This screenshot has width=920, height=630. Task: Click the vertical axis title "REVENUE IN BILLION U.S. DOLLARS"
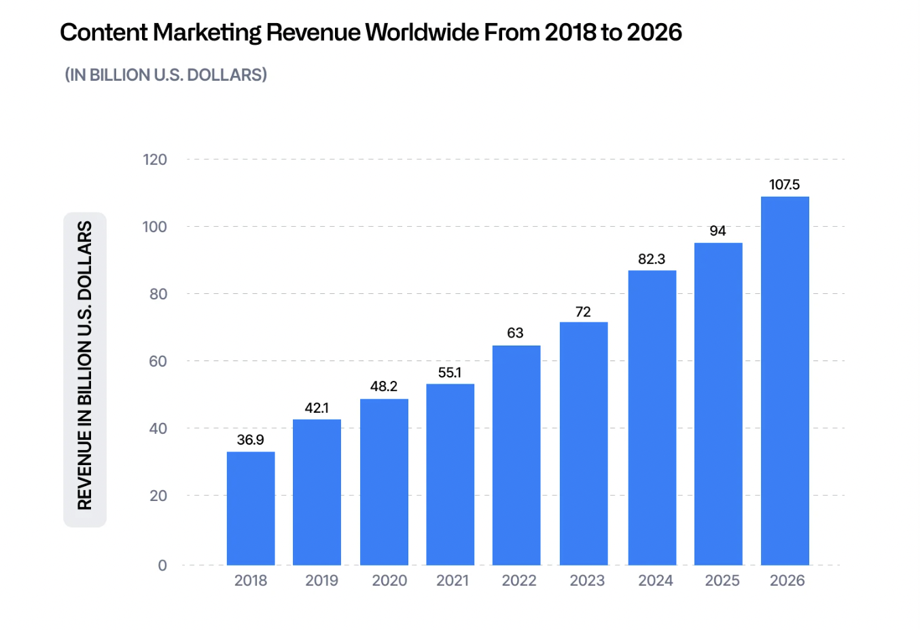click(x=85, y=365)
